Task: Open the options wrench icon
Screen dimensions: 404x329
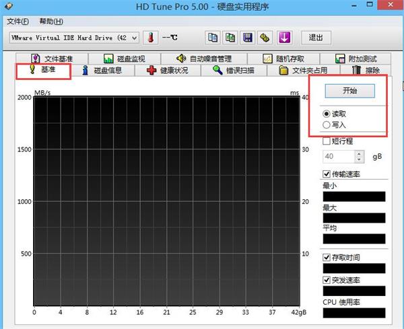Action: 265,38
